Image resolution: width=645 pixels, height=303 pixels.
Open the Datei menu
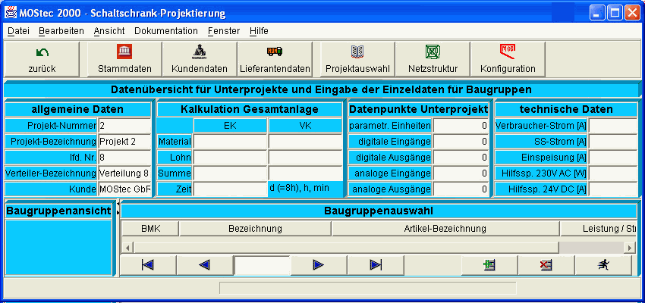click(x=18, y=31)
